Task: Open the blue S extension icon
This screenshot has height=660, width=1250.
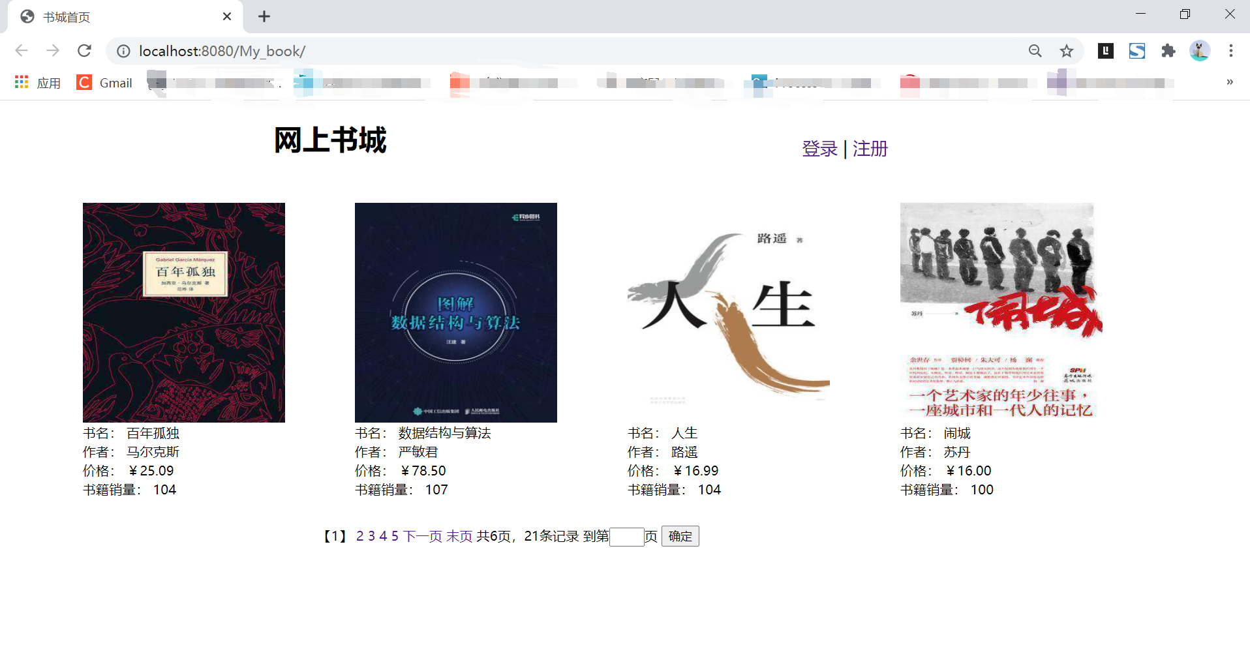Action: coord(1137,51)
